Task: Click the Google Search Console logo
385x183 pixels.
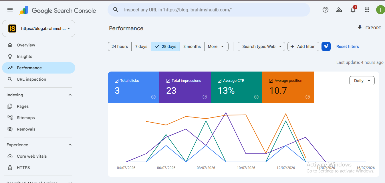Action: pos(58,11)
